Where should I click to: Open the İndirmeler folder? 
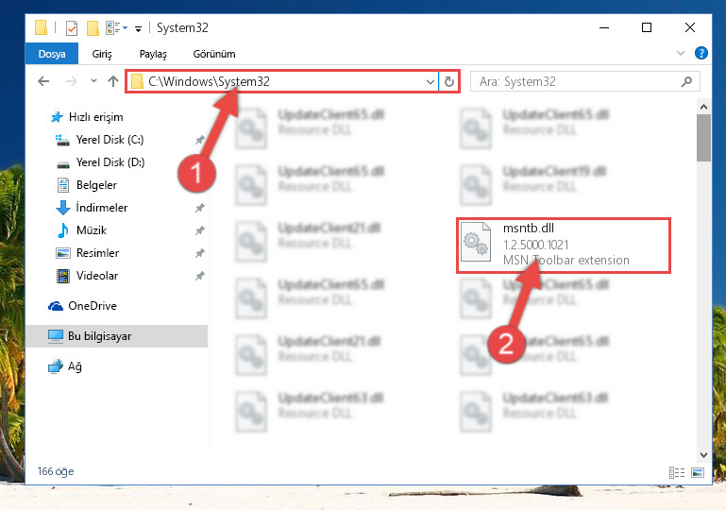pyautogui.click(x=101, y=208)
